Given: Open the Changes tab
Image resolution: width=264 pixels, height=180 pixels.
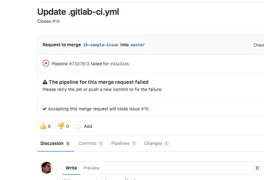Looking at the screenshot, I should (x=153, y=143).
